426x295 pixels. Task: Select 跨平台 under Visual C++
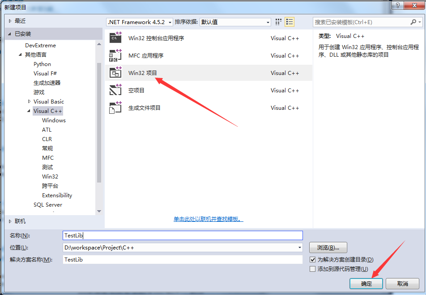(x=50, y=186)
